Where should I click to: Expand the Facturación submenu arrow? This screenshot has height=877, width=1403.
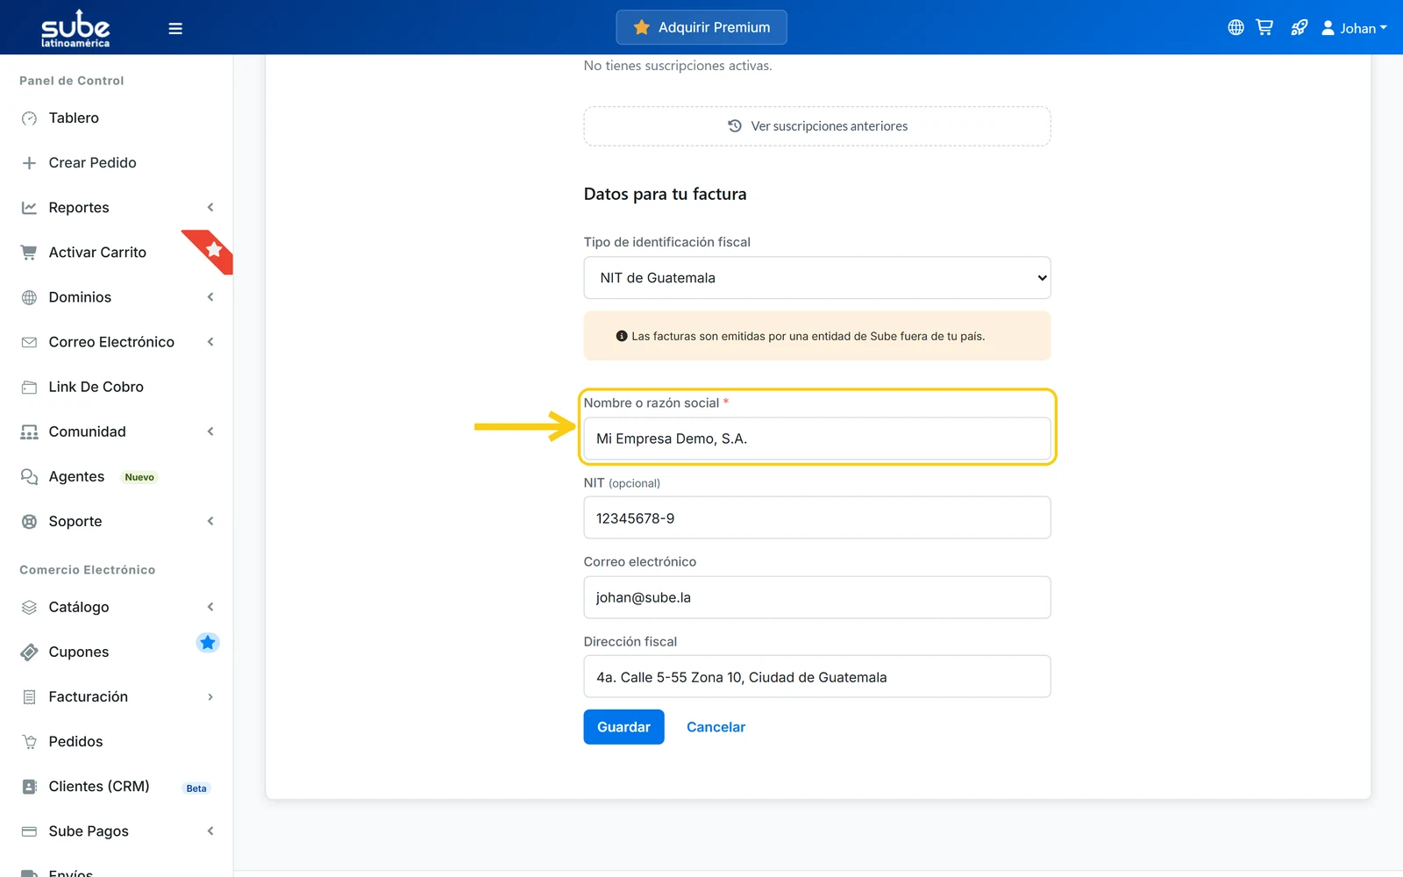[210, 697]
